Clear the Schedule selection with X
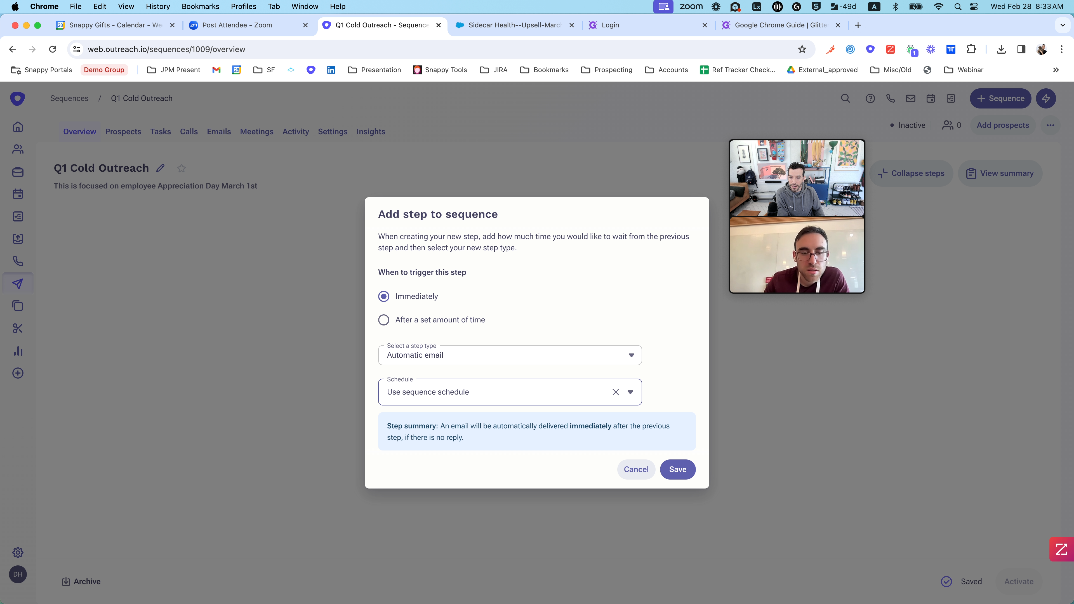The image size is (1074, 604). (x=616, y=392)
